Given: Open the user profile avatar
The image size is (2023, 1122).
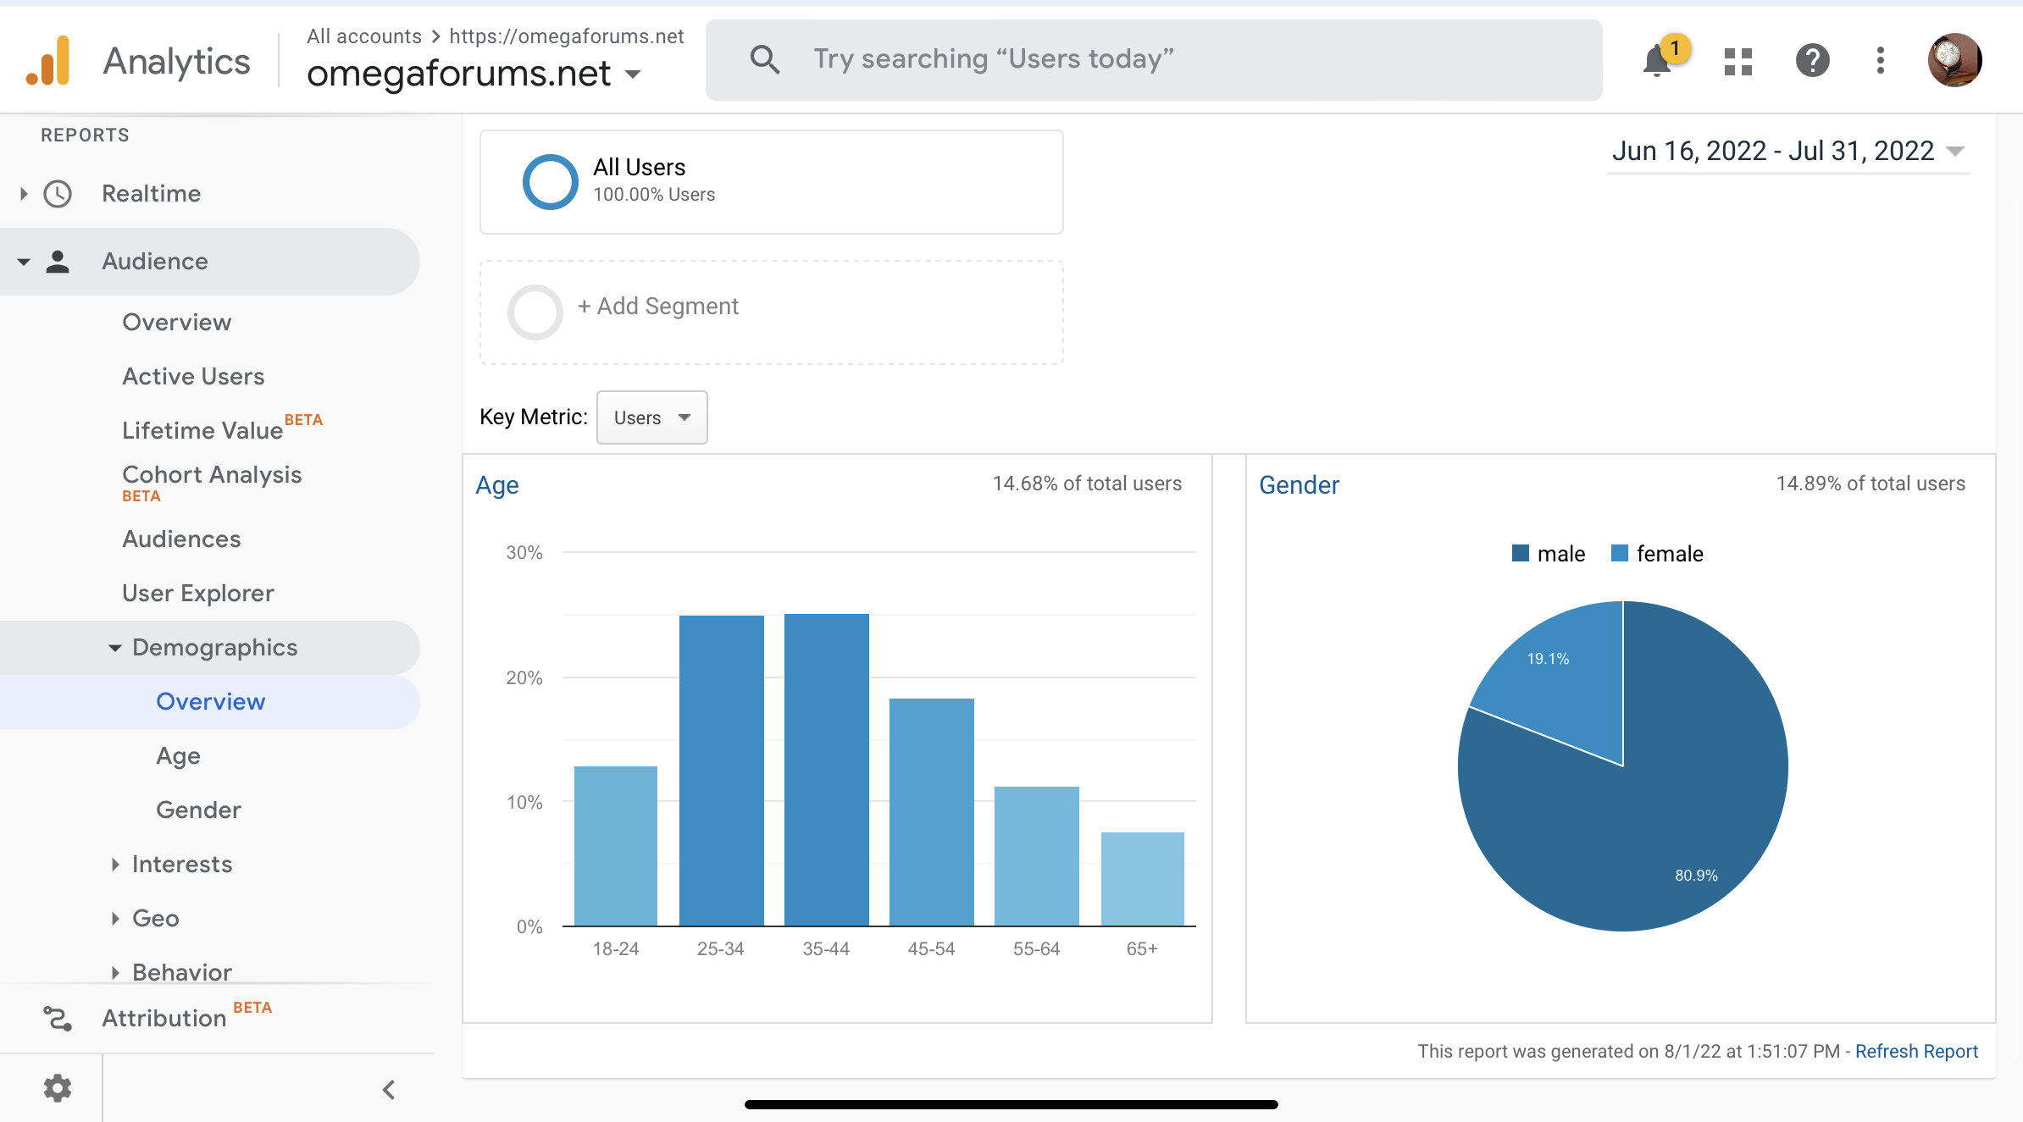Looking at the screenshot, I should (1954, 60).
